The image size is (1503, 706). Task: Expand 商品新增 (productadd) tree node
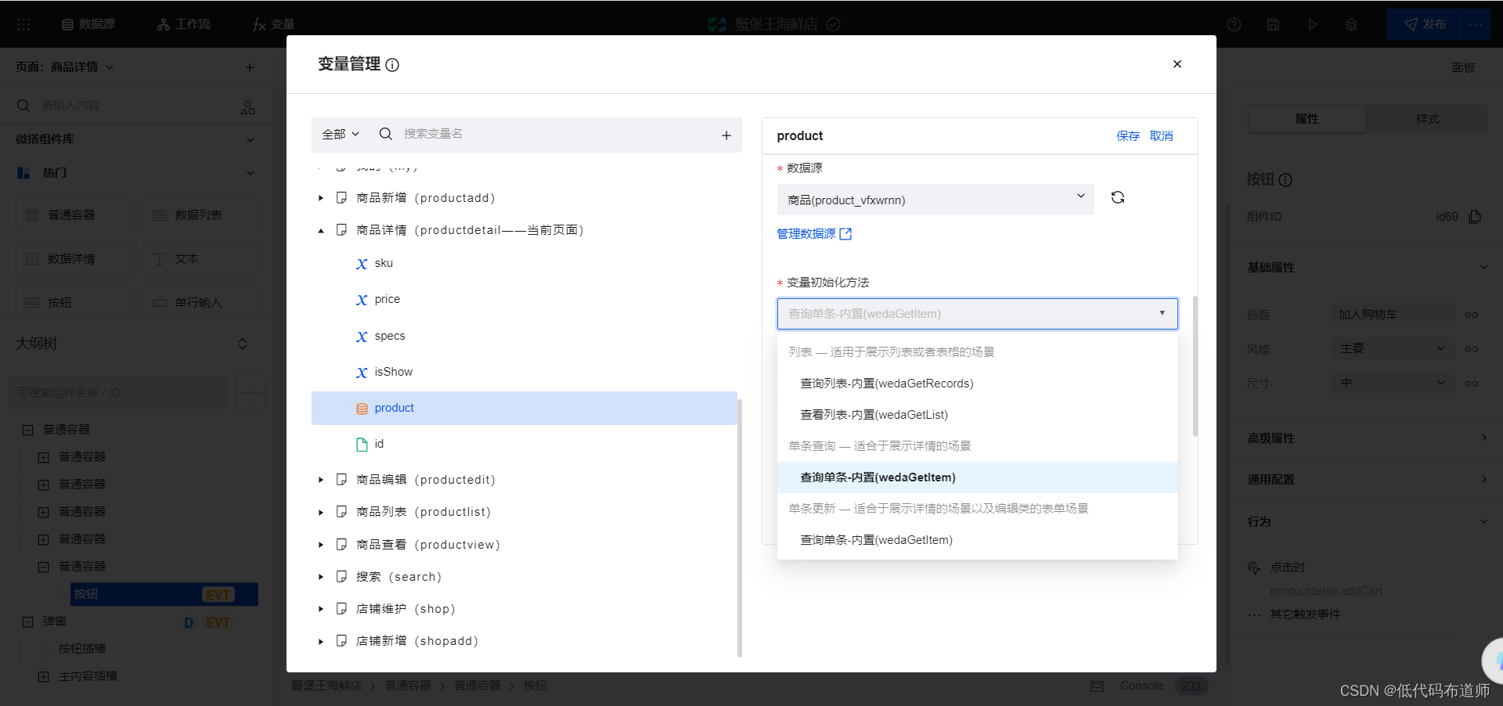point(321,198)
